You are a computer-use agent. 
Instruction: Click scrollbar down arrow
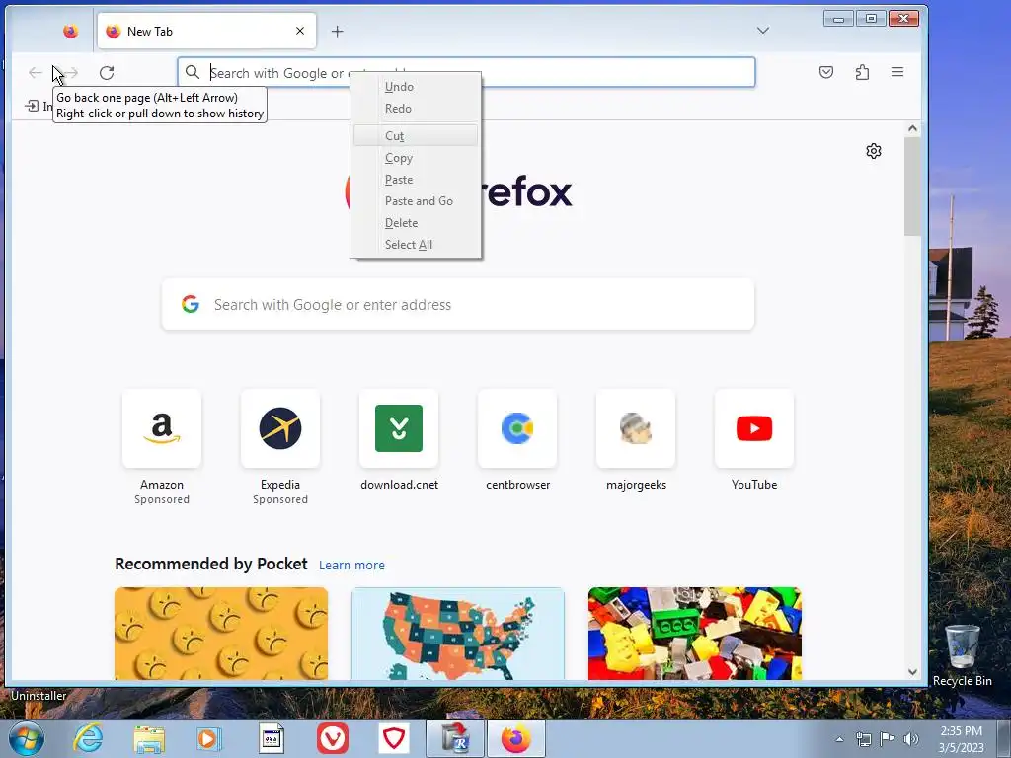pos(912,671)
